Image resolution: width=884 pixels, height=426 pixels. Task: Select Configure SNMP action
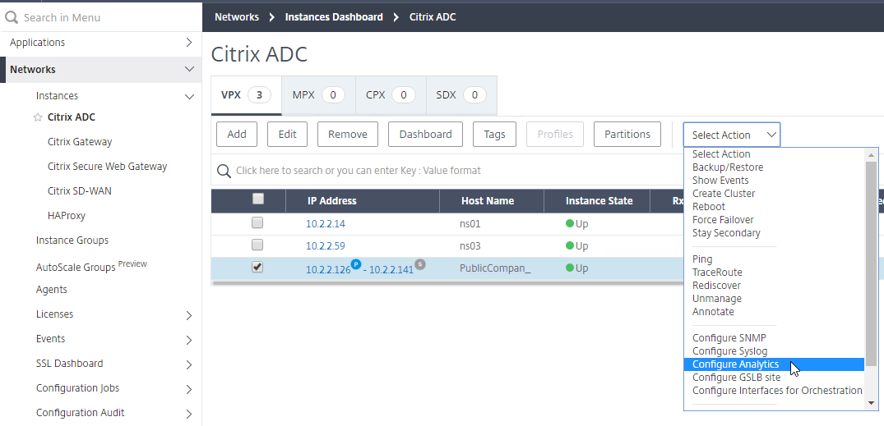tap(729, 338)
